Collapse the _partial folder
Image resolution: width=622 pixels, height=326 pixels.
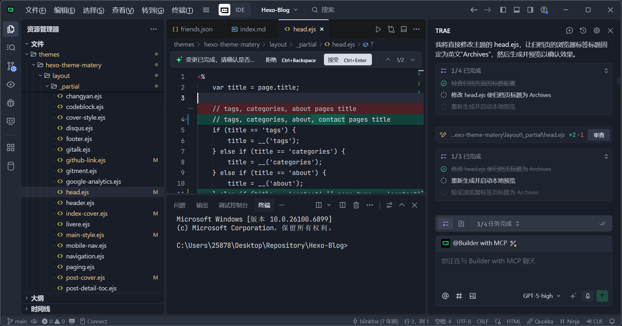(47, 86)
